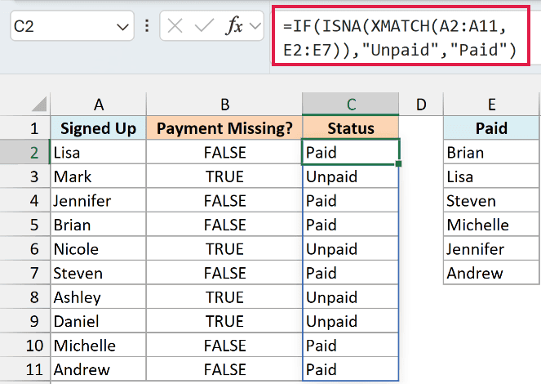
Task: Select cell A8 containing Ashley
Action: tap(99, 297)
